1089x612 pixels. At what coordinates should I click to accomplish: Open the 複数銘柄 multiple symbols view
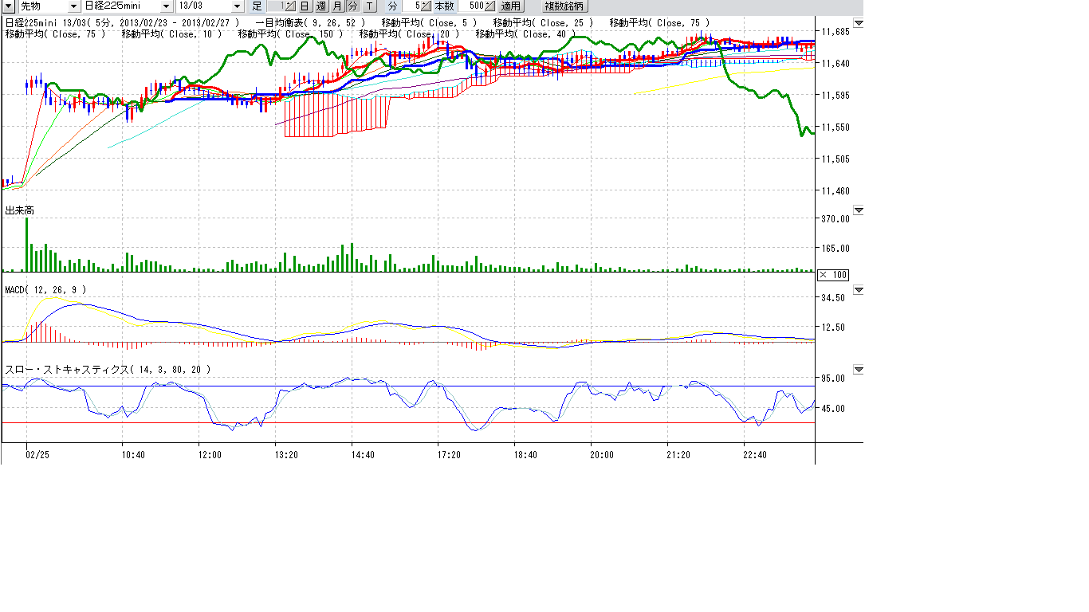point(564,6)
